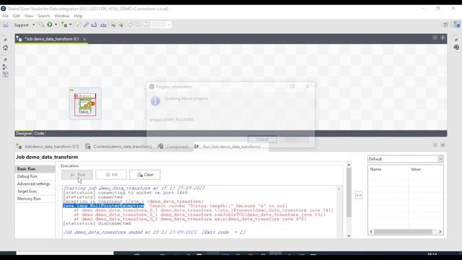Click the top pin icon in the left sidebar
Screen dimensions: 462x260
click(x=5, y=40)
